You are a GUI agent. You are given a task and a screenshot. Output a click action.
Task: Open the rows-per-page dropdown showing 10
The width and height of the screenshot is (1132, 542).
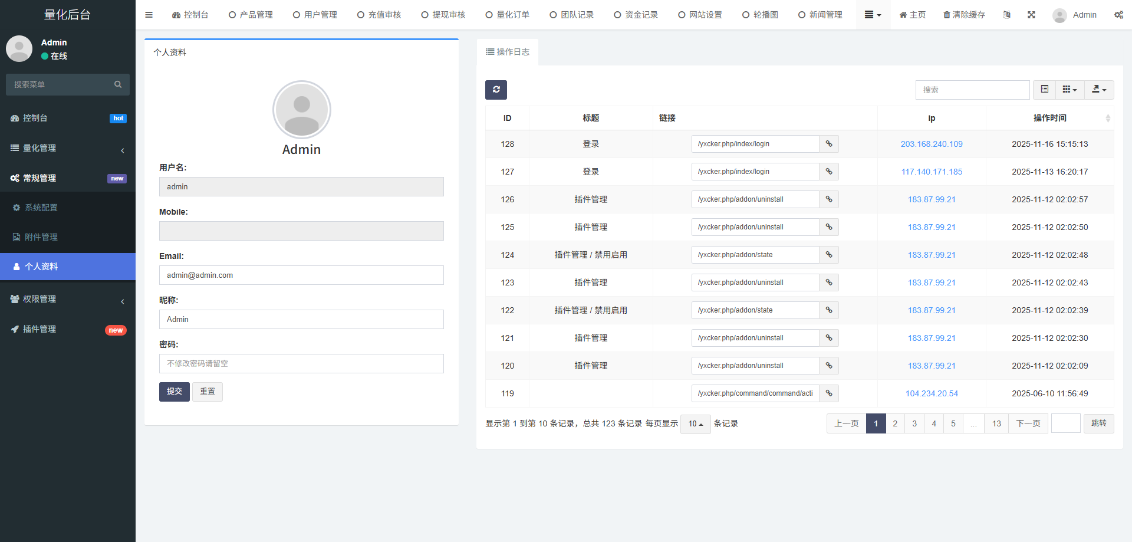pyautogui.click(x=695, y=424)
